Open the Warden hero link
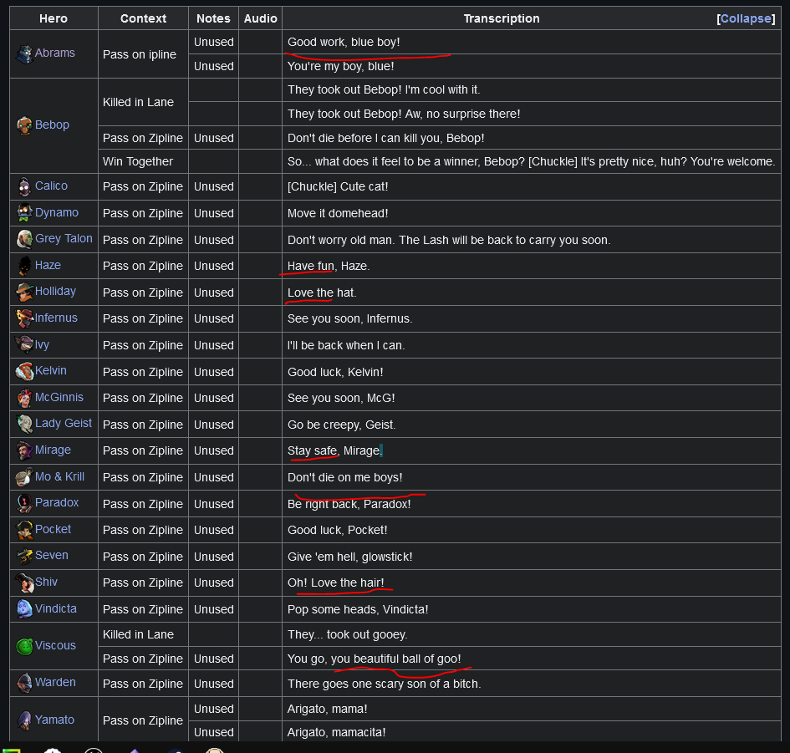 pyautogui.click(x=55, y=682)
